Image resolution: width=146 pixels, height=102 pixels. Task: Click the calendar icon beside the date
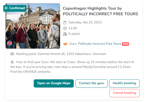(x=65, y=23)
